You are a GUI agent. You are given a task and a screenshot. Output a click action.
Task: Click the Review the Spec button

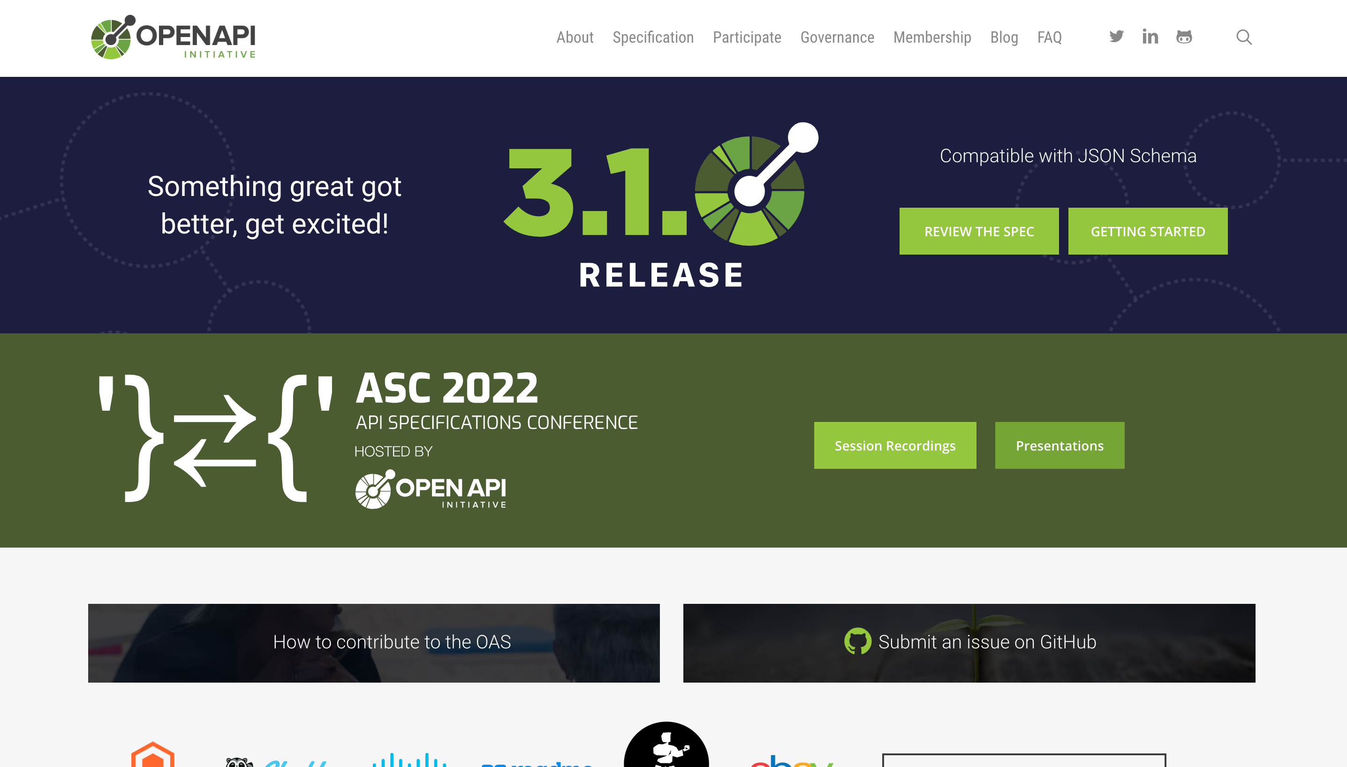(979, 231)
